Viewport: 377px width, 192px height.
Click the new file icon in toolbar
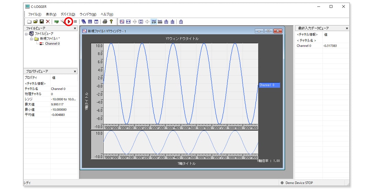pos(29,22)
